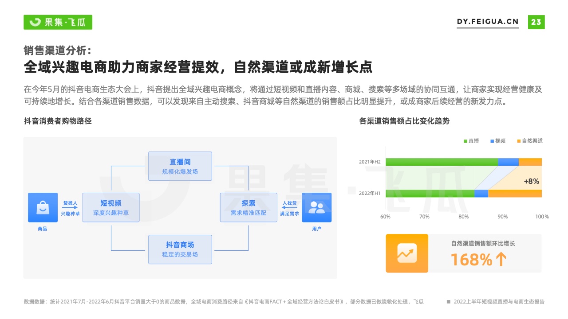Click the blue shopping bag 商品 icon
This screenshot has height=319, width=568.
[43, 207]
